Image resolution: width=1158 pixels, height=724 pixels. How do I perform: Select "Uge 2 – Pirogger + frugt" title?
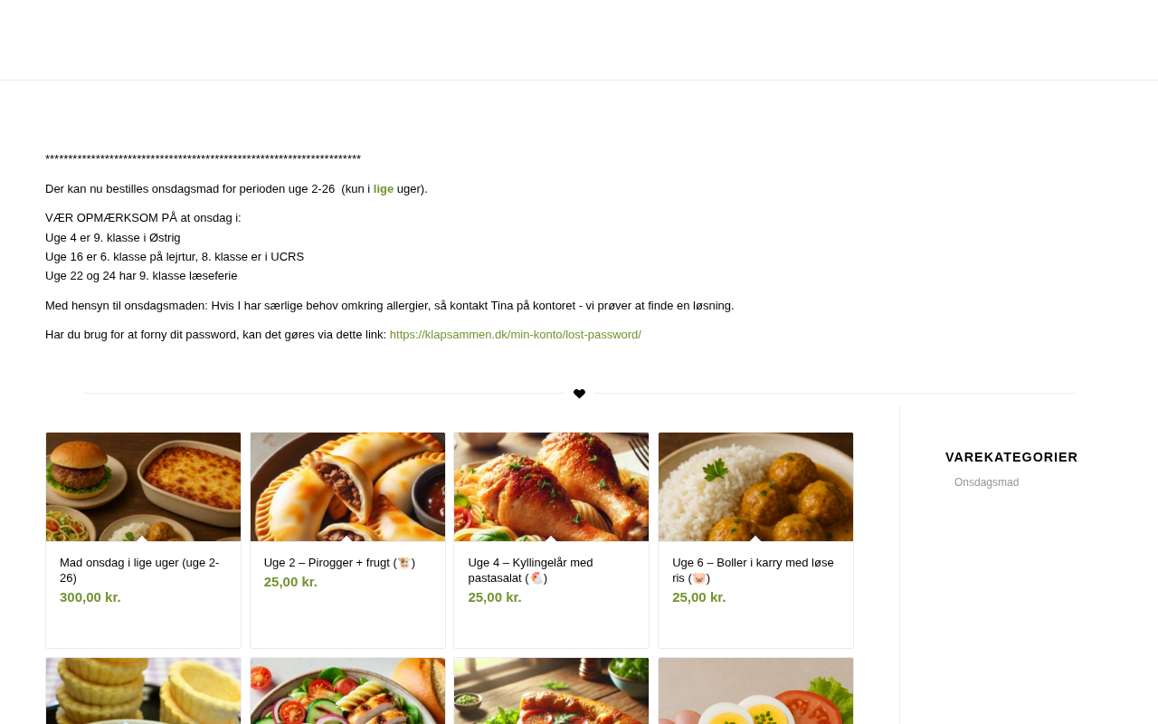(338, 563)
